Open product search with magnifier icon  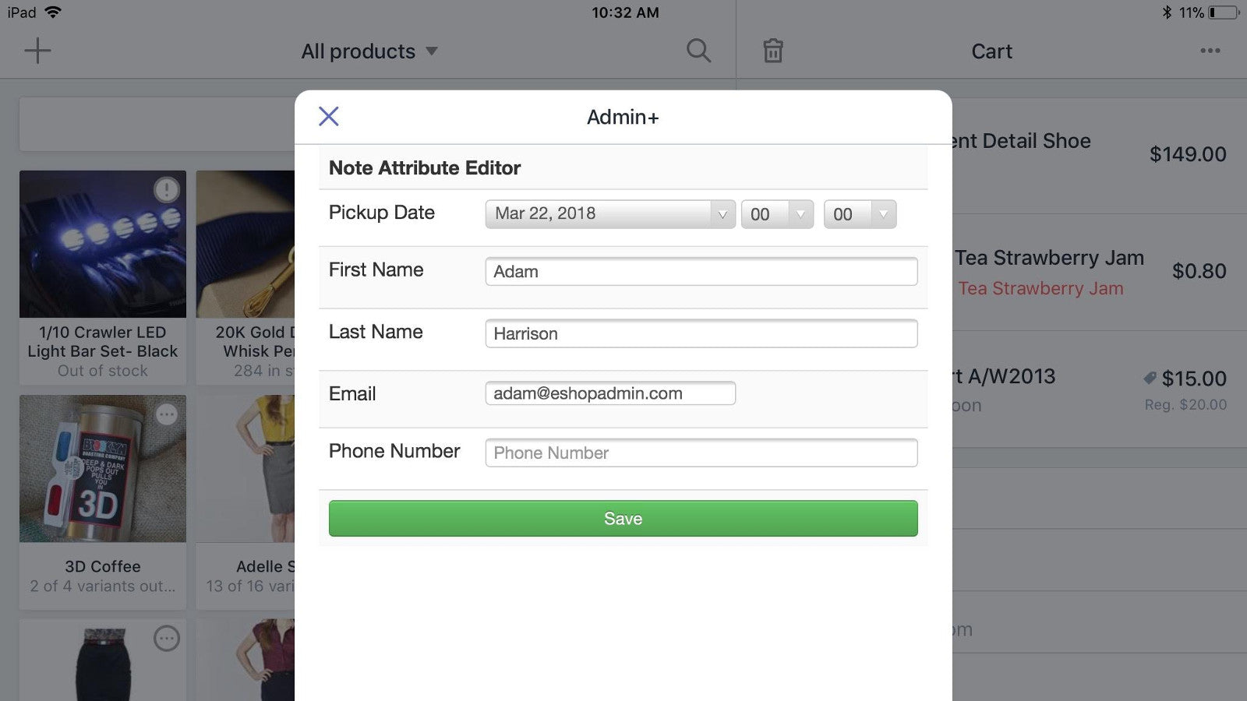coord(698,50)
